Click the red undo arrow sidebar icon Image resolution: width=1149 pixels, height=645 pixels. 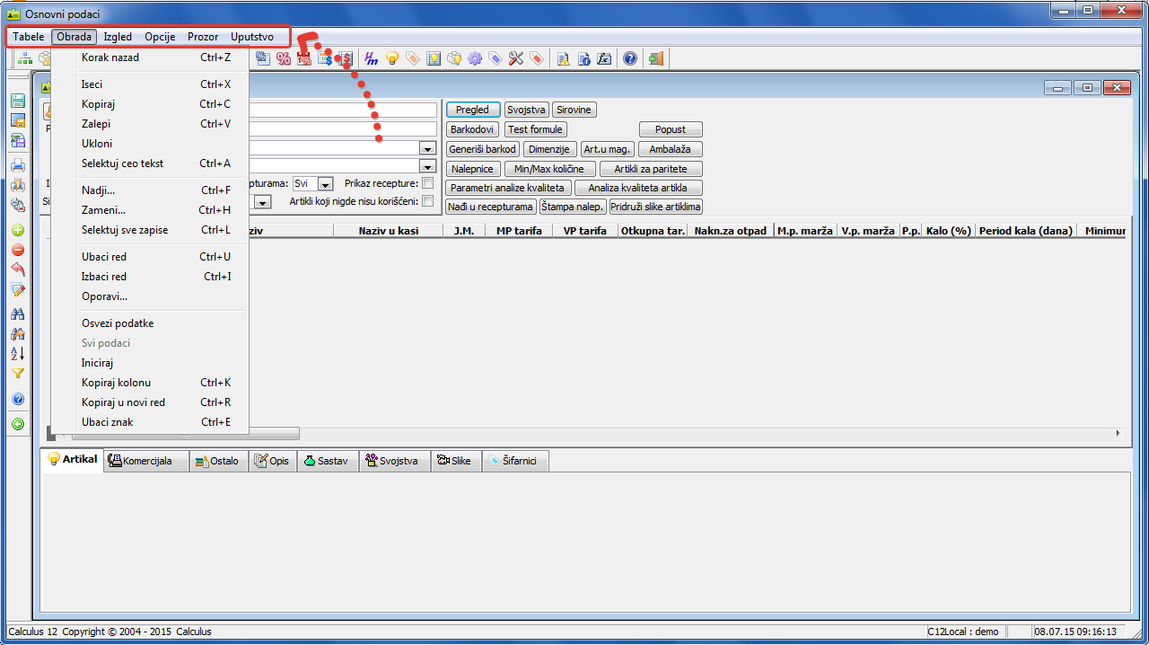click(x=17, y=269)
